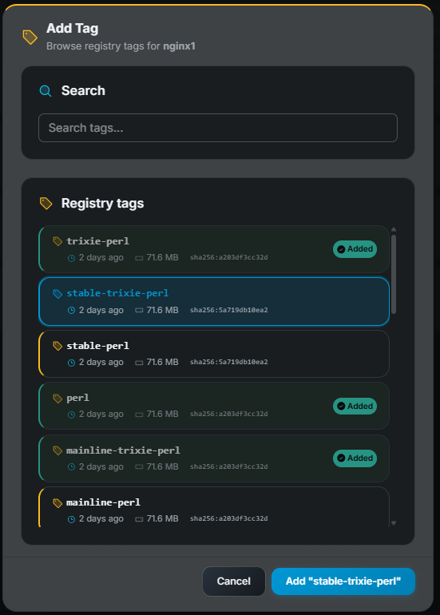
Task: Click size icon in mainline-trixie-perl row
Action: click(x=139, y=466)
